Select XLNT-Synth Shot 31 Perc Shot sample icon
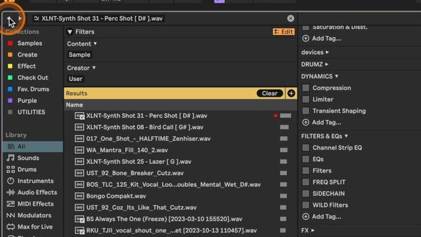Viewport: 421px width, 237px height. 80,116
